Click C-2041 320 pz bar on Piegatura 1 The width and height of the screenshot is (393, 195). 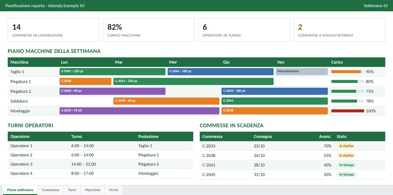pyautogui.click(x=194, y=82)
